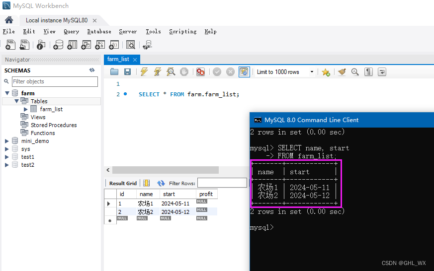Select cell 农场1 in result grid
The image size is (434, 271).
[147, 203]
